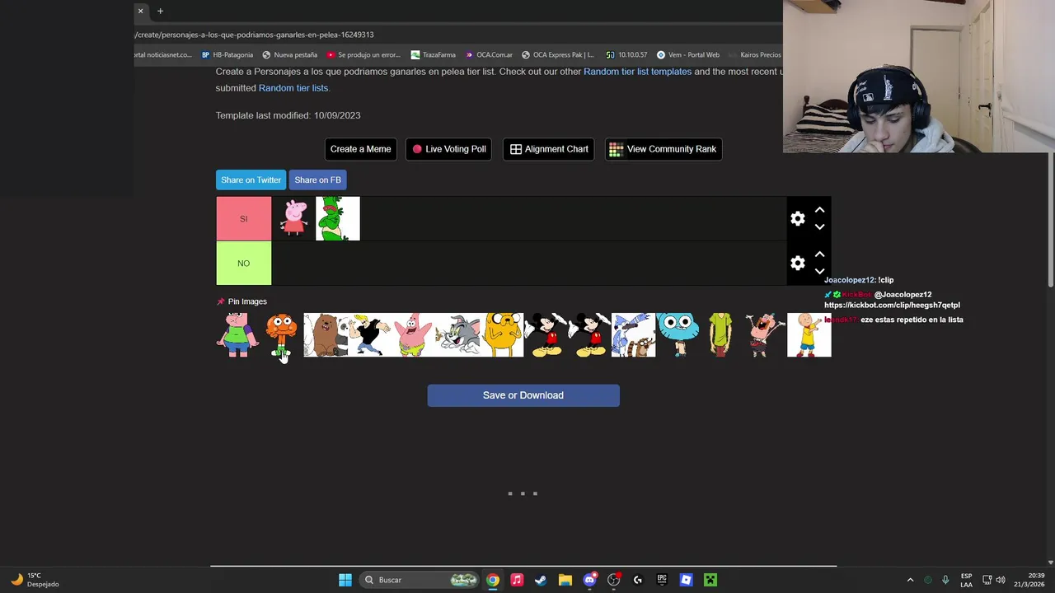Open OBS Studio from taskbar
Viewport: 1055px width, 593px height.
pos(613,580)
